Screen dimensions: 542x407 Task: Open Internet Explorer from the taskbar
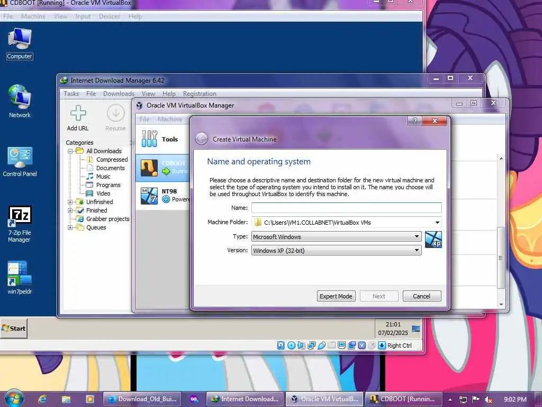tap(42, 399)
